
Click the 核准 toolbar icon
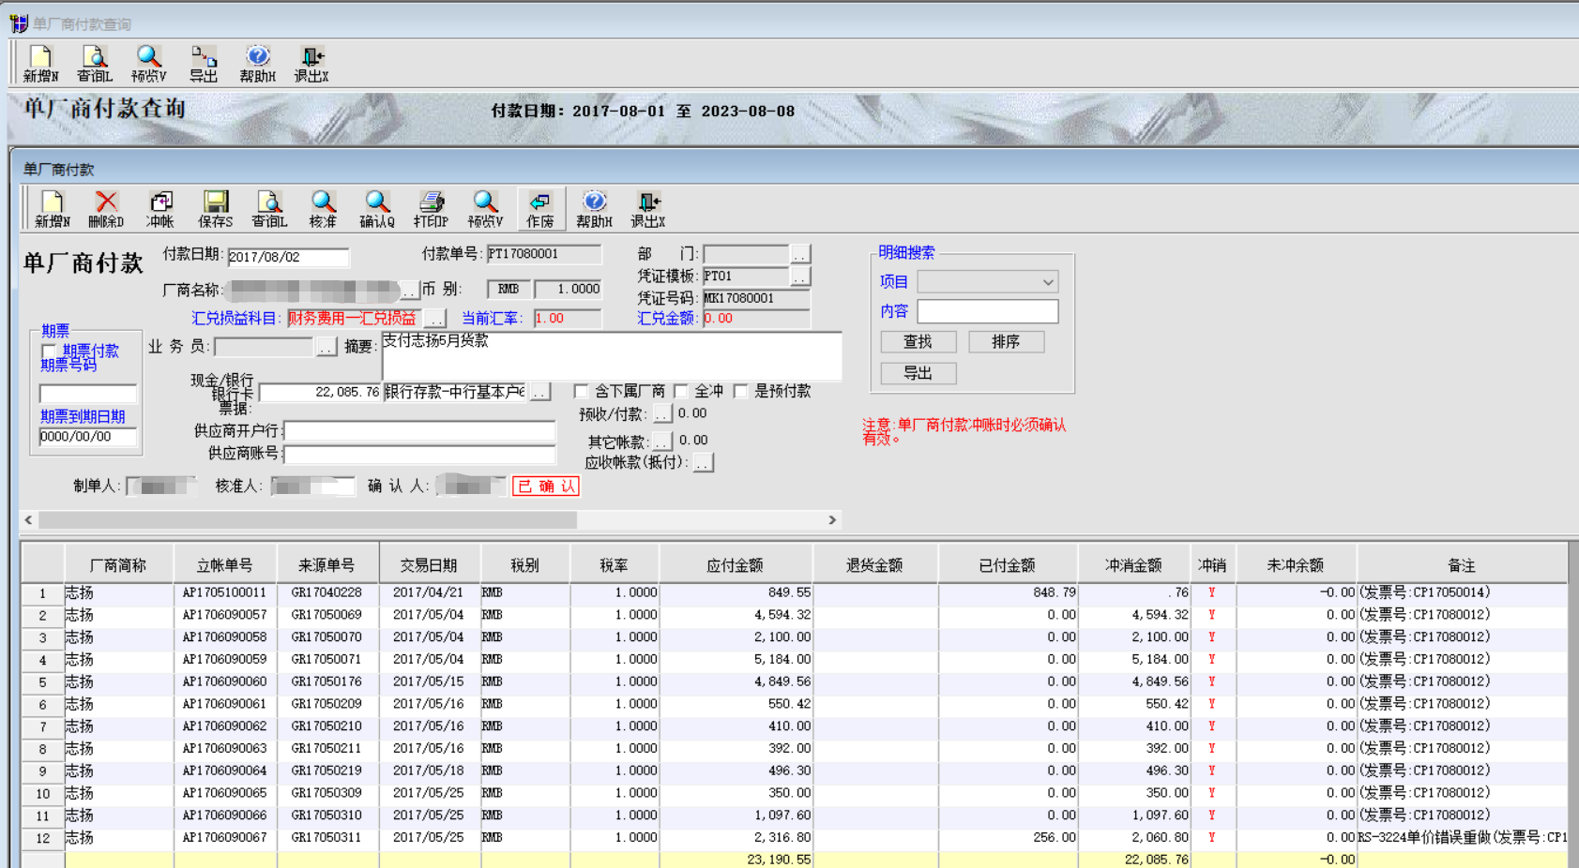[x=323, y=209]
